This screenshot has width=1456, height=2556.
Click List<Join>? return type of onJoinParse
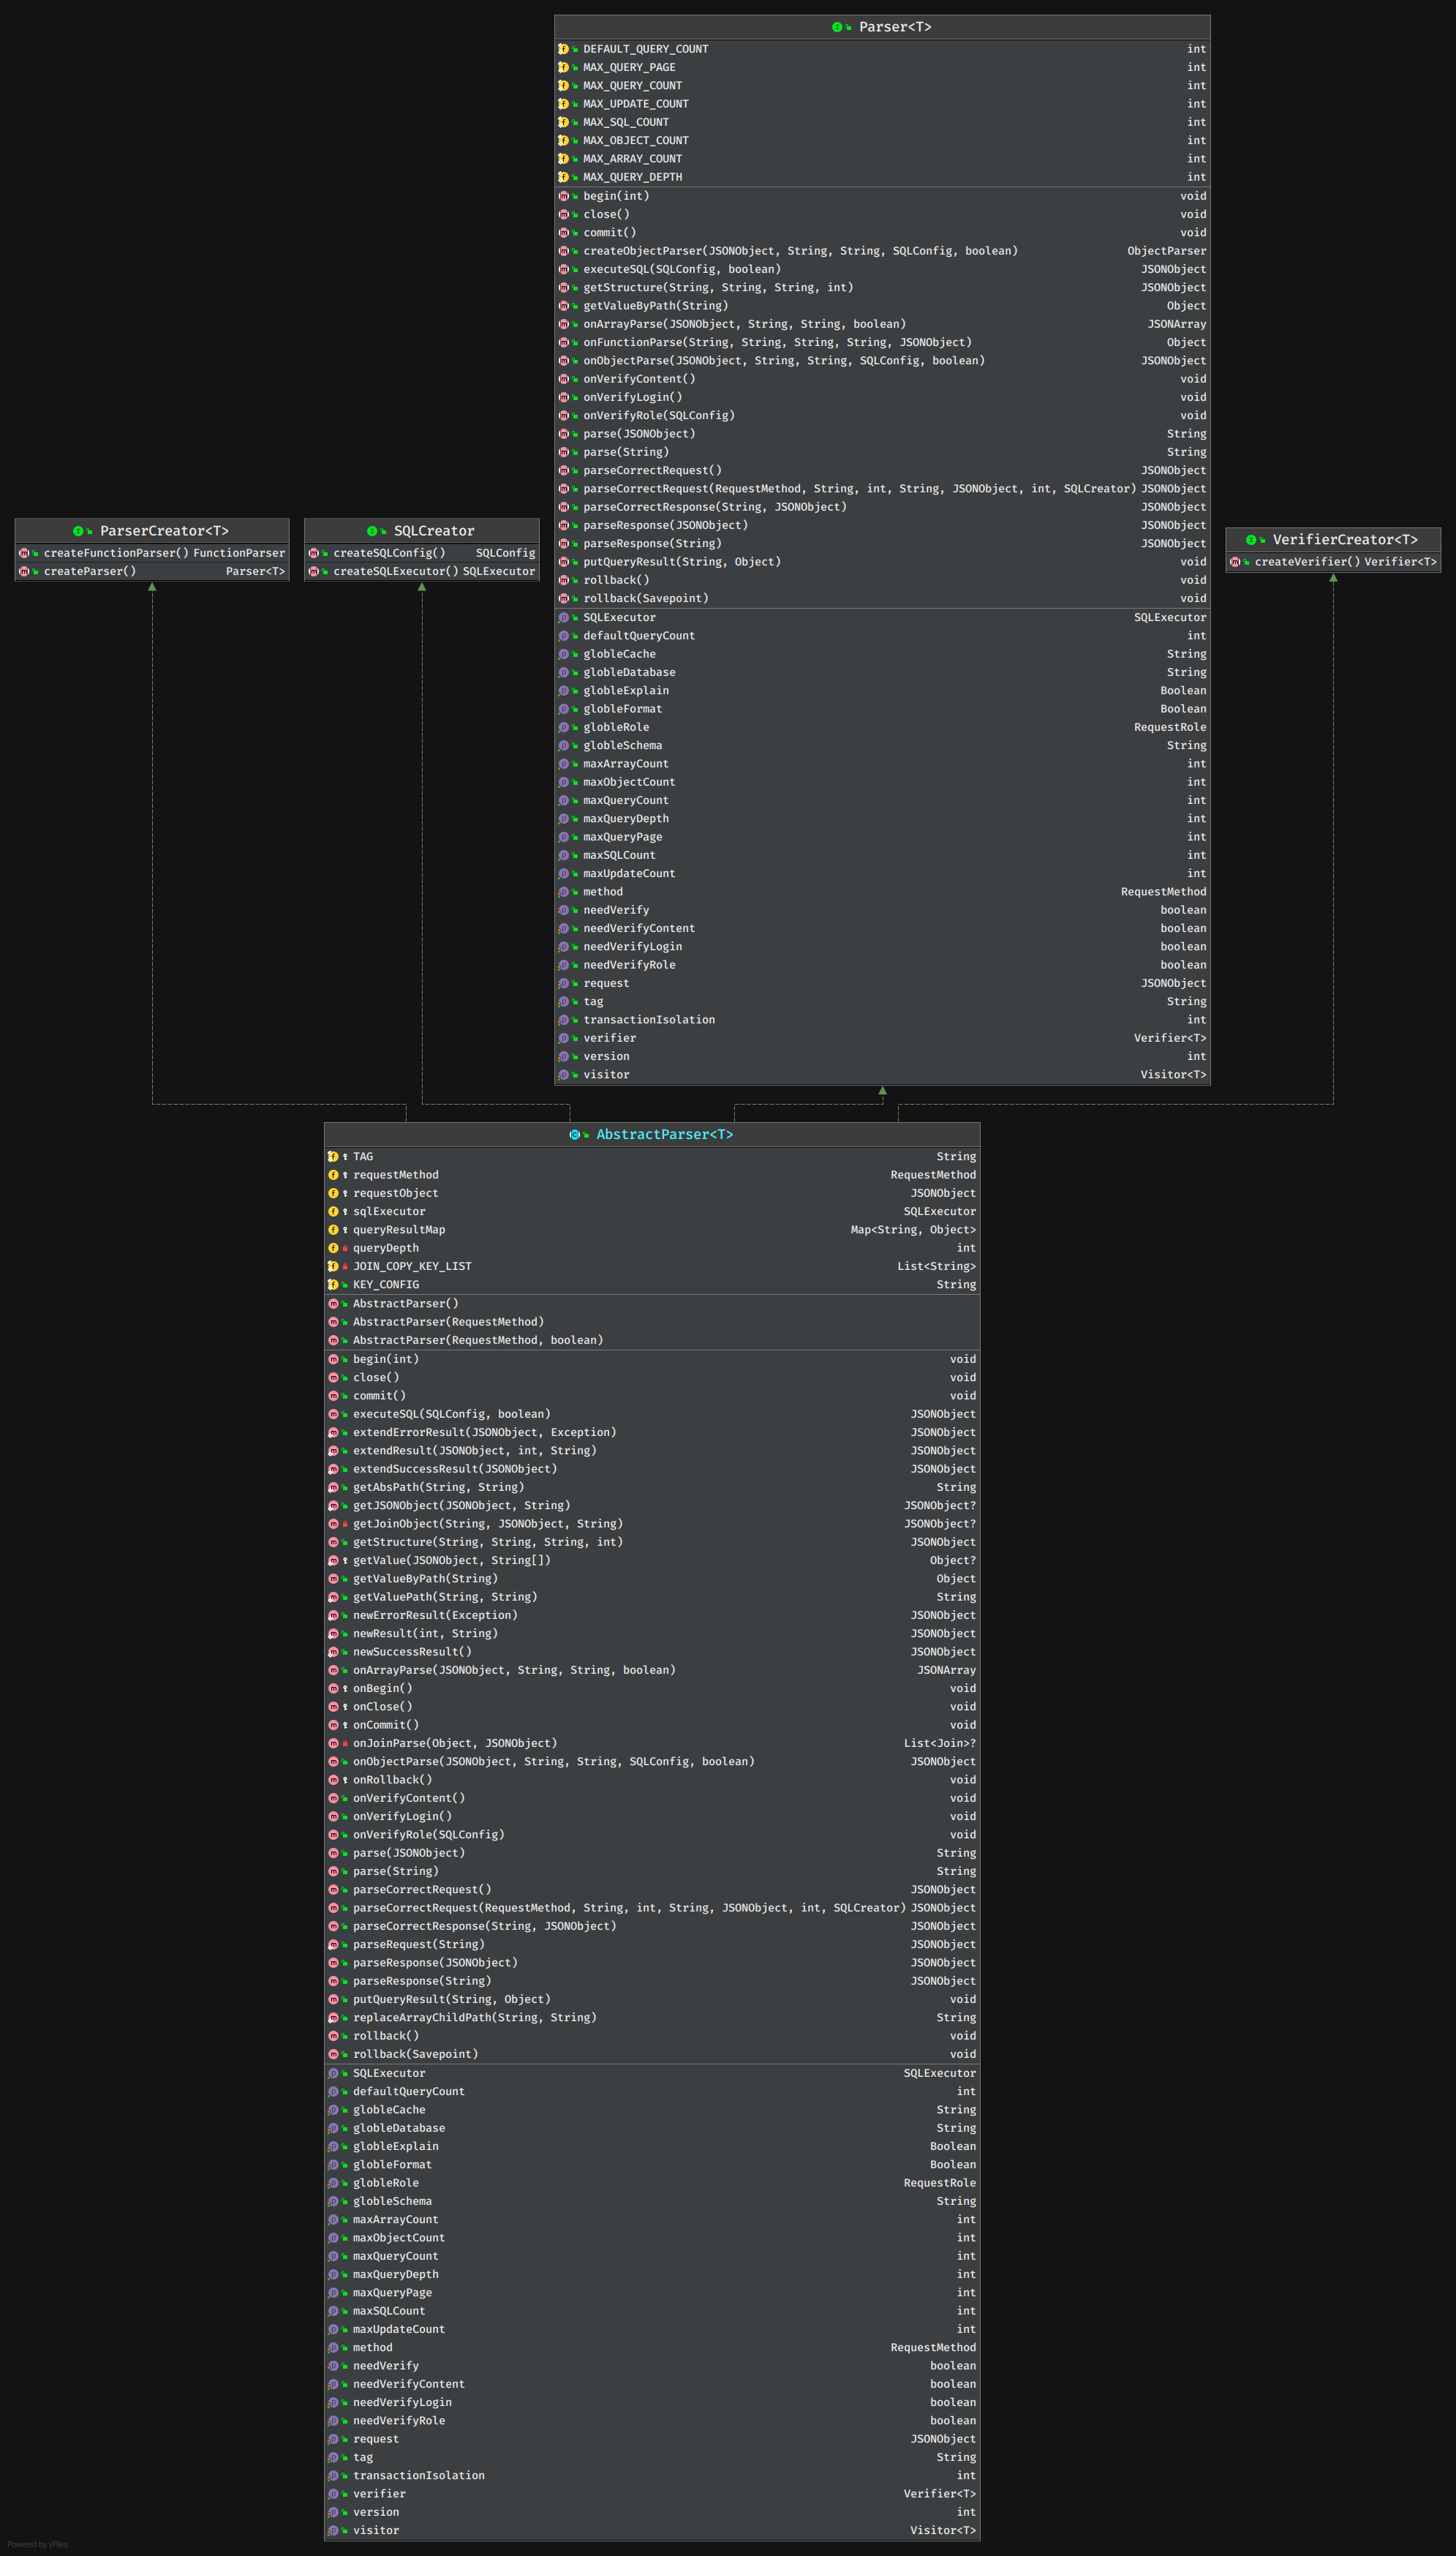point(940,1743)
